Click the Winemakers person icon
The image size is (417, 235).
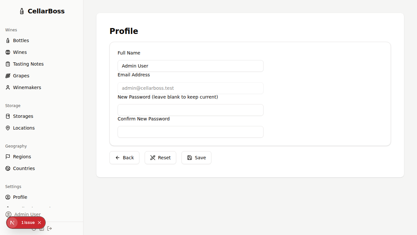pos(8,87)
